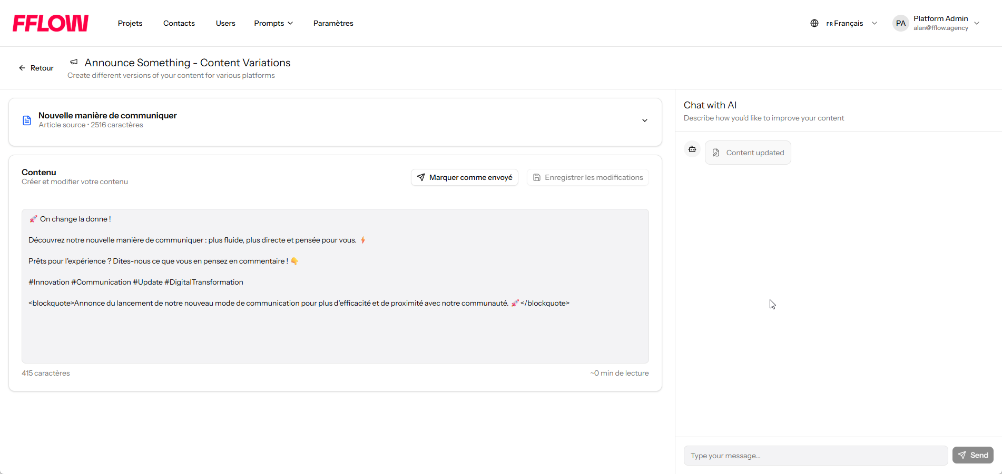
Task: Click the 'Article source • 2516 caractères' text
Action: pyautogui.click(x=91, y=125)
